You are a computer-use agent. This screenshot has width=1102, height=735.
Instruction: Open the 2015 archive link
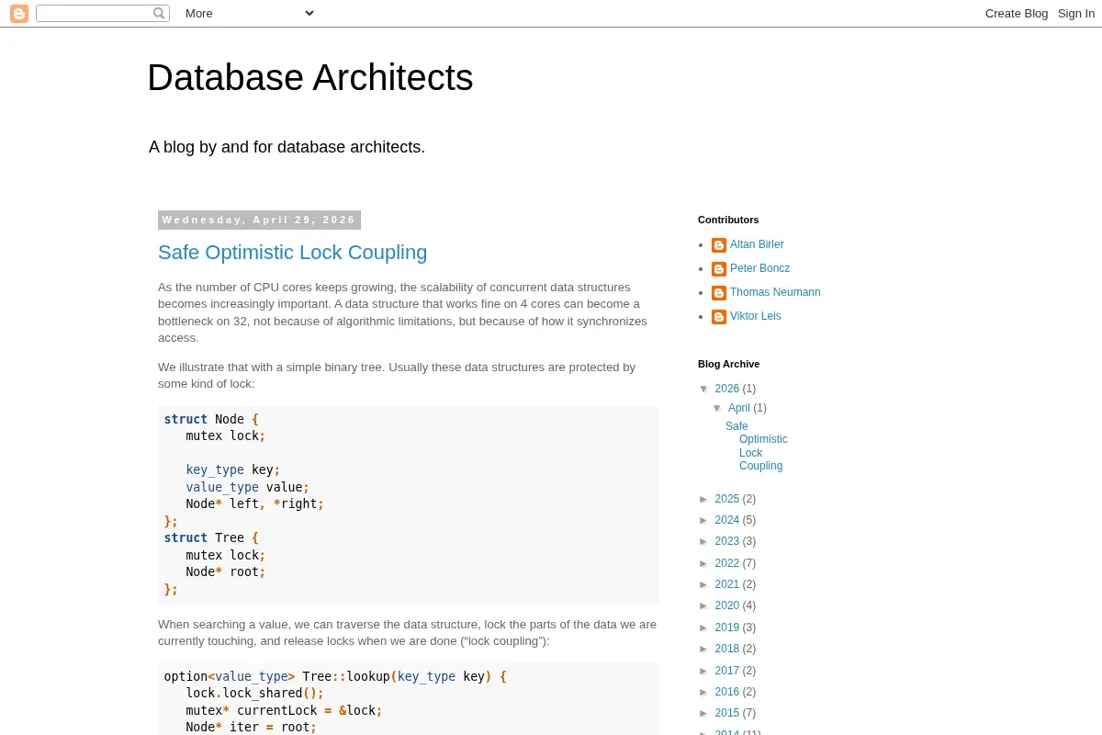pos(727,713)
